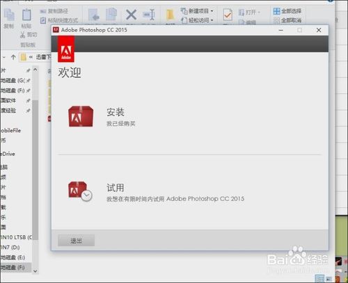348x283 pixels.
Task: Click the 安装 heading text
Action: point(116,112)
